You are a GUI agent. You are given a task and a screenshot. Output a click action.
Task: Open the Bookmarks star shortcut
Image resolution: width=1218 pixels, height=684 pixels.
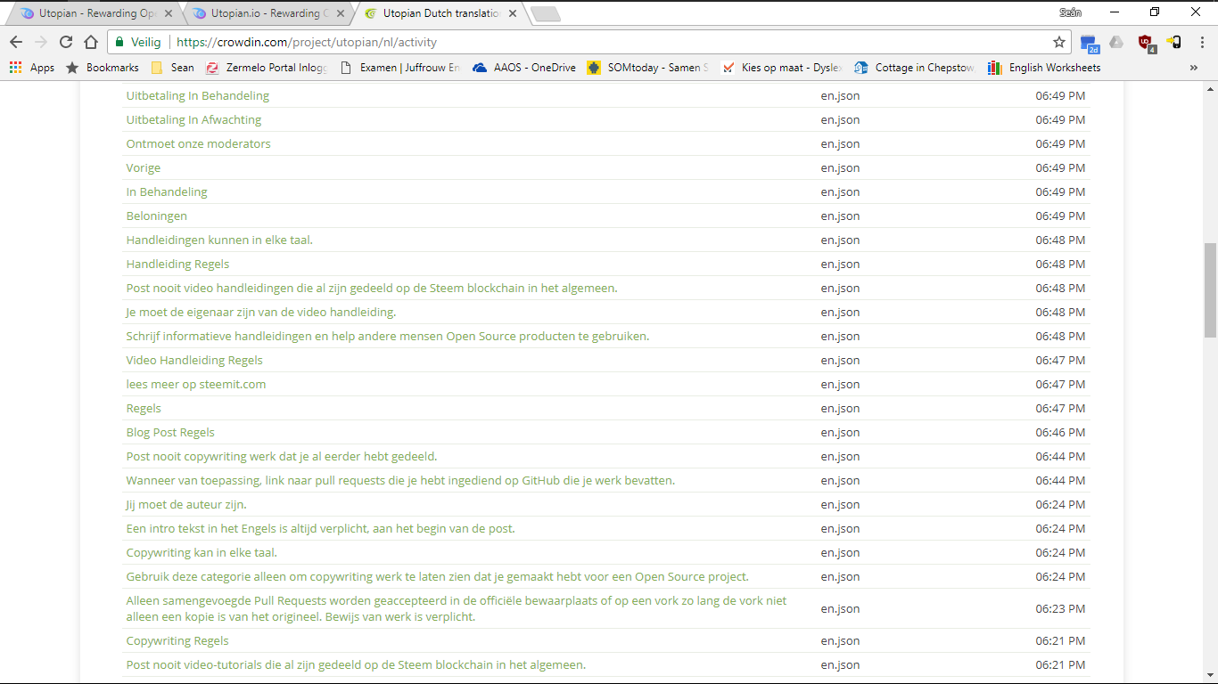point(102,68)
